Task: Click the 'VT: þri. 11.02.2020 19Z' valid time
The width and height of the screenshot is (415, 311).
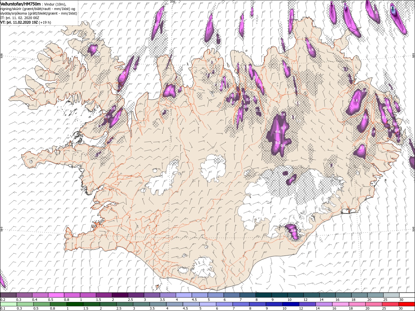Action: (x=19, y=23)
